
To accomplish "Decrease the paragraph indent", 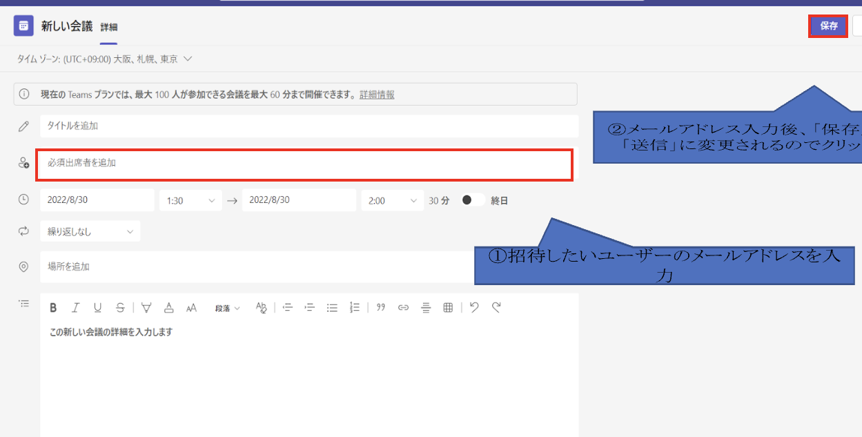I will coord(288,308).
